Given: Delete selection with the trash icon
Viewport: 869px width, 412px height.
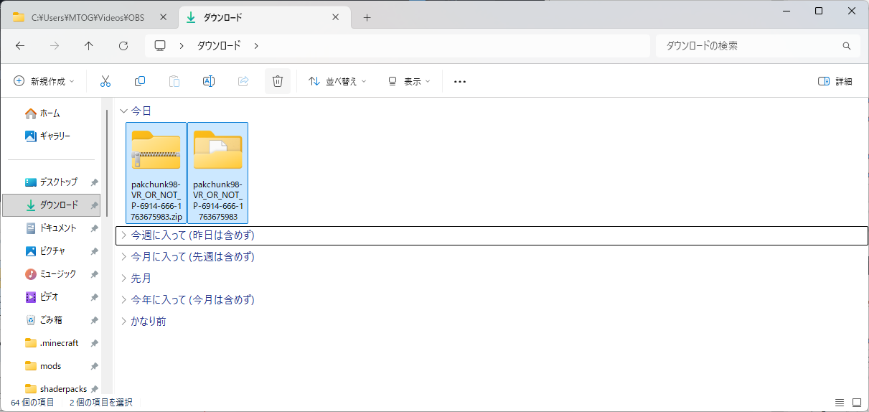Looking at the screenshot, I should click(278, 81).
